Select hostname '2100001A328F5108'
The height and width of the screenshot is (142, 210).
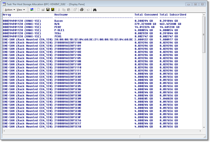[68, 61]
